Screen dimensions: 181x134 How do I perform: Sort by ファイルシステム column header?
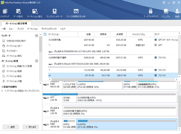coord(140,34)
